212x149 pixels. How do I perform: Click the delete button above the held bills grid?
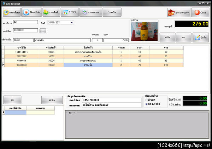(x=12, y=100)
